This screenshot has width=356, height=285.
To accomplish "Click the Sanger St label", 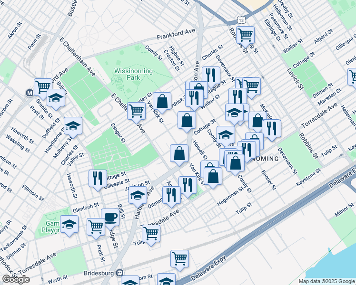I will [x=118, y=133].
